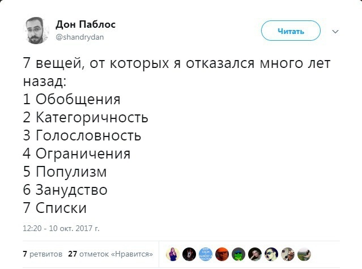Click the orange-red face liker avatar
The width and height of the screenshot is (362, 269).
tap(222, 254)
